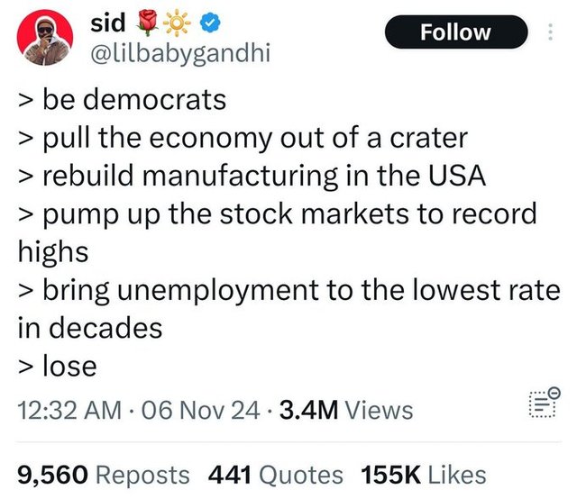
Task: Open the @lilbabygandhi handle link
Action: coord(179,54)
